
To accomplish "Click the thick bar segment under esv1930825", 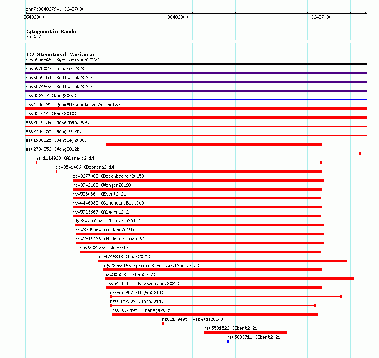I will pyautogui.click(x=214, y=144).
